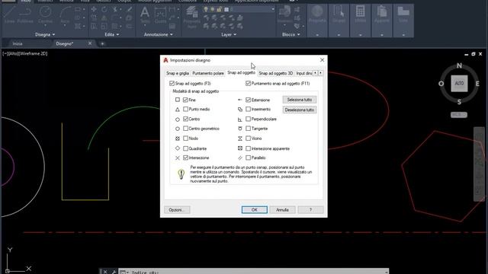Open the Utilità ribbon panel
The height and width of the screenshot is (274, 488).
tap(360, 21)
